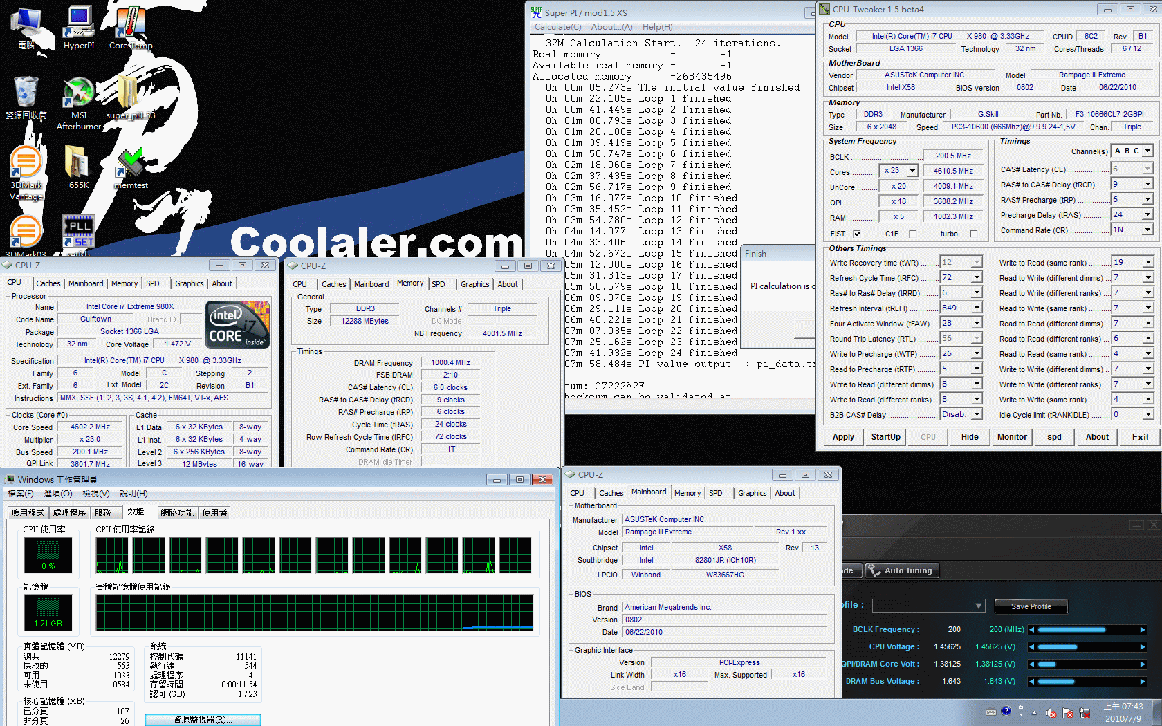Screen dimensions: 1162x726
Task: Increase QPI/DRAM Core Volt right arrow
Action: [1142, 664]
